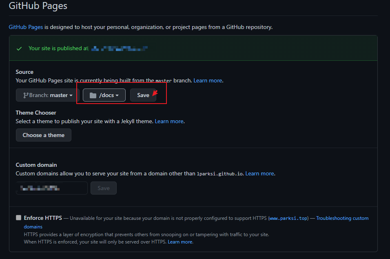This screenshot has height=259, width=390.
Task: Click the Enforce HTTPS label text
Action: pyautogui.click(x=43, y=218)
